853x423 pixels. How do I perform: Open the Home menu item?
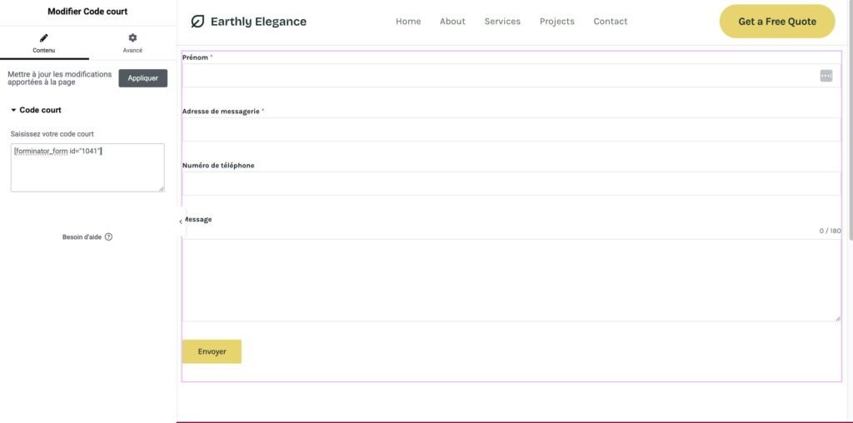coord(408,22)
